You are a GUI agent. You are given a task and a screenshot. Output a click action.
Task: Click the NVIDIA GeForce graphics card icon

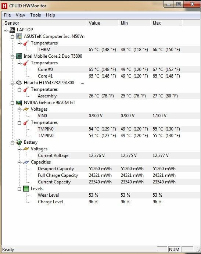(x=19, y=103)
